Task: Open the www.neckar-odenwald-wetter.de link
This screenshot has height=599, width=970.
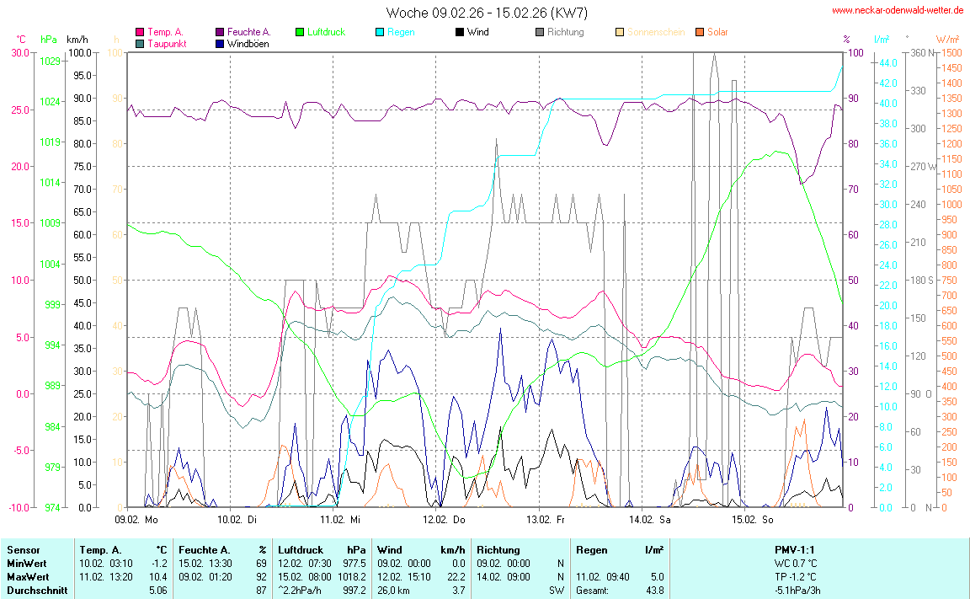Action: coord(898,10)
